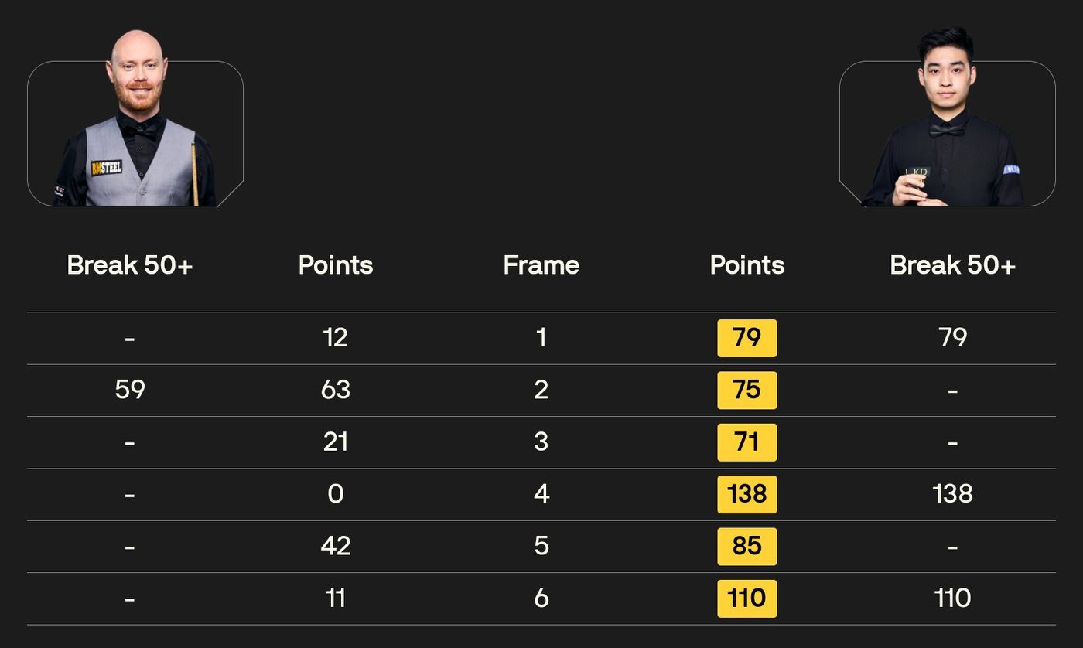Click the left player's 63 points

click(x=336, y=390)
